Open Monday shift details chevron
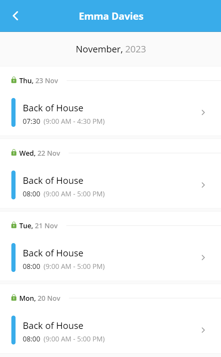 coord(203,330)
